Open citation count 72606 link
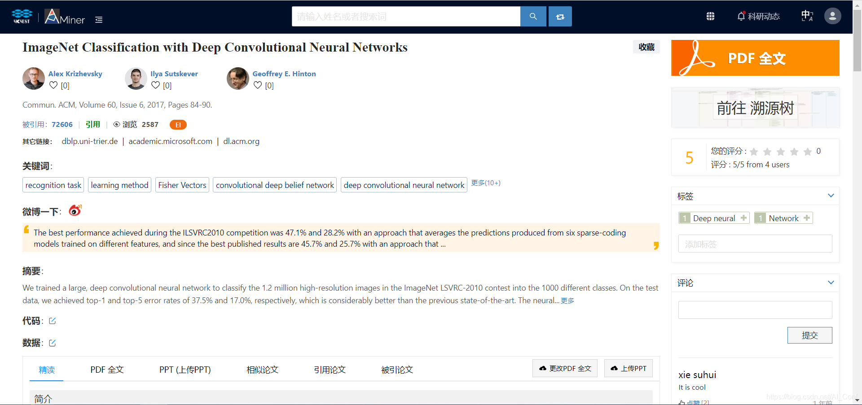This screenshot has width=862, height=405. point(62,124)
